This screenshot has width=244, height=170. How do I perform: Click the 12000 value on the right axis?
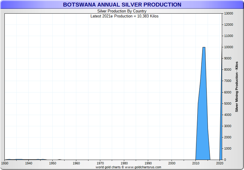coord(229,25)
